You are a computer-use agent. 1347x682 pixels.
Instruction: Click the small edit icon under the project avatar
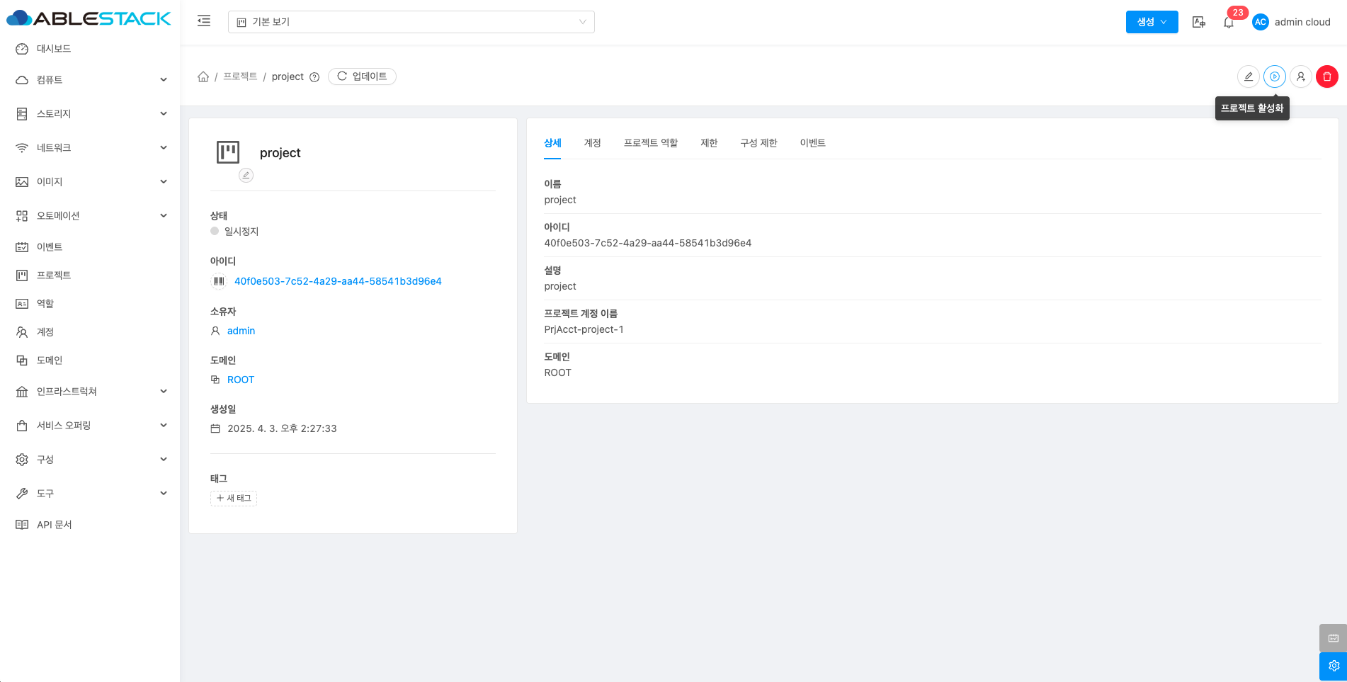pyautogui.click(x=246, y=175)
